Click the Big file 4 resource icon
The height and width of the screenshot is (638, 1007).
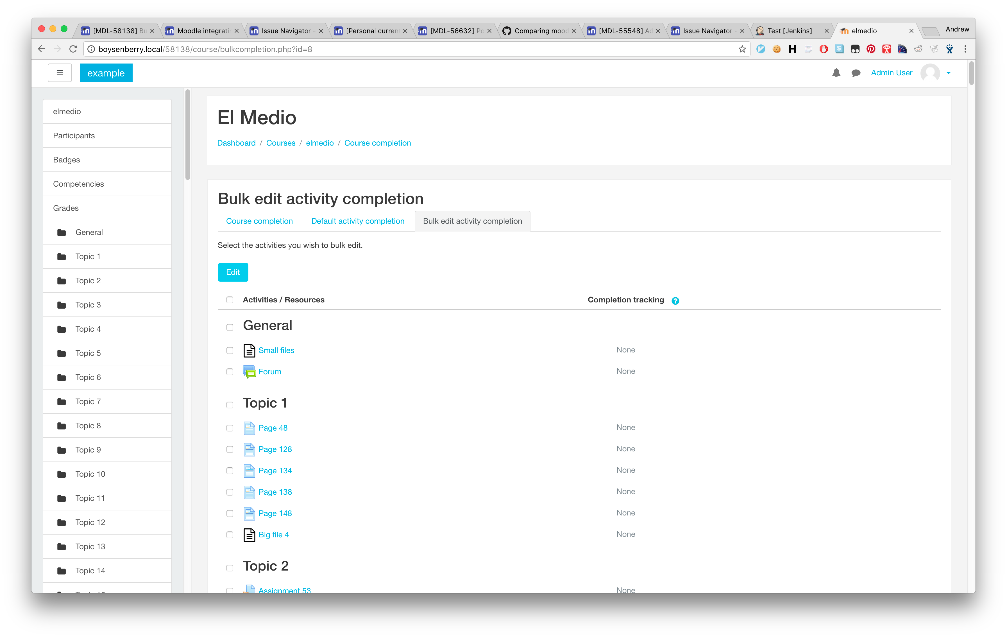[x=249, y=535]
